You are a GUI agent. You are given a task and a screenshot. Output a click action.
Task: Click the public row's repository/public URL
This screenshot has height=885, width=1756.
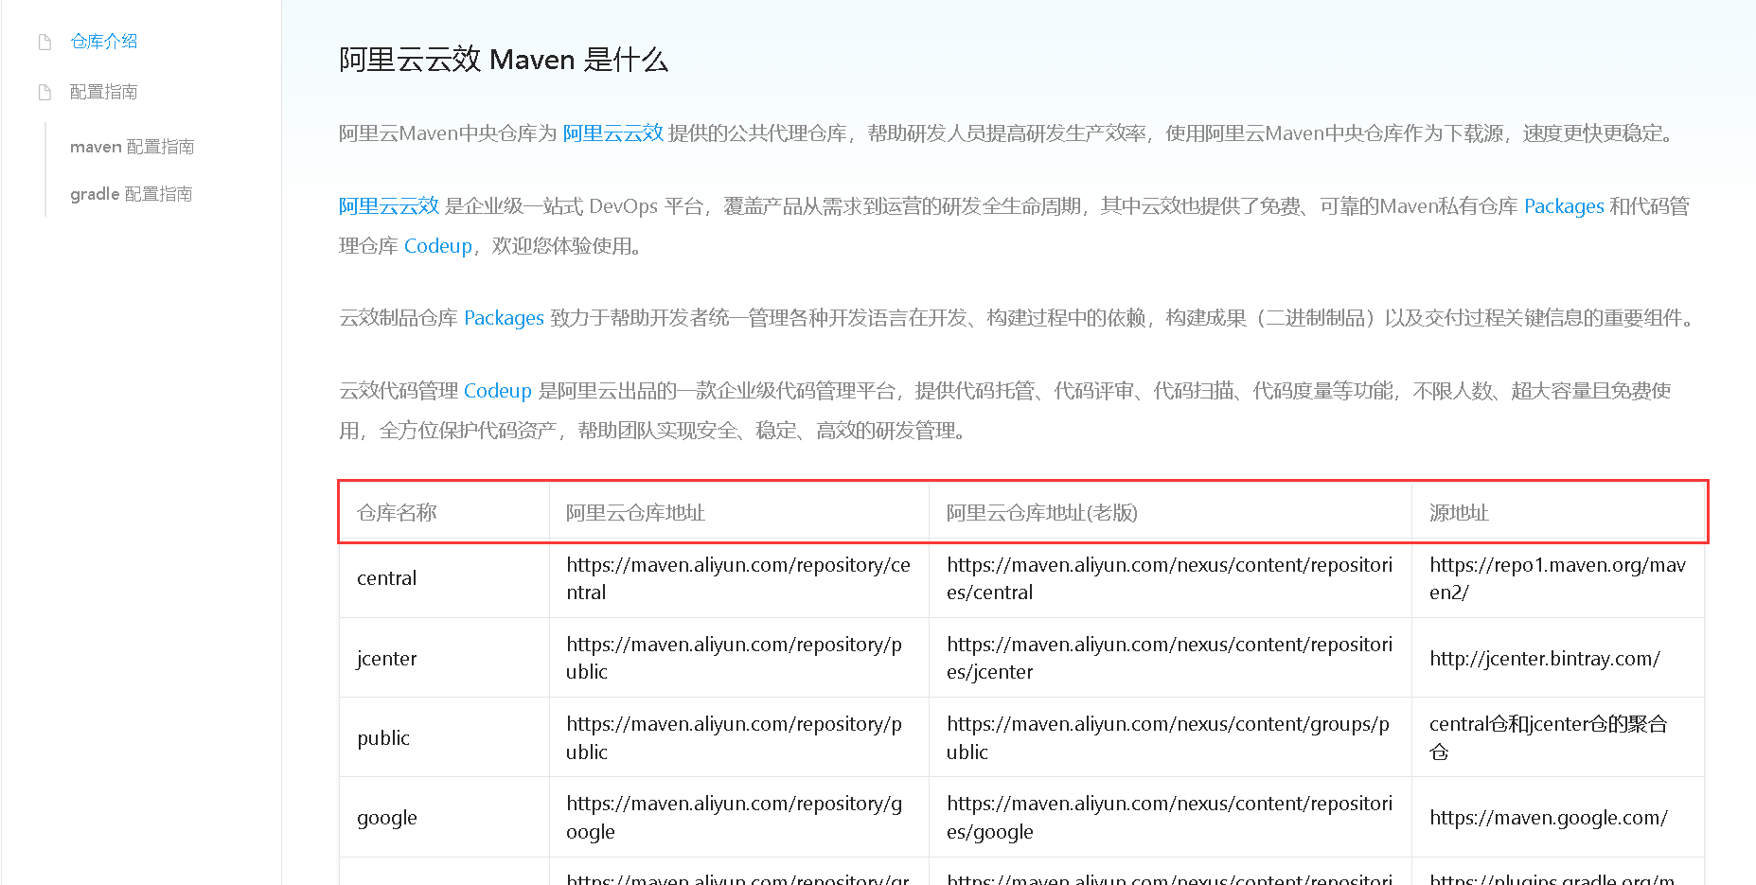739,737
